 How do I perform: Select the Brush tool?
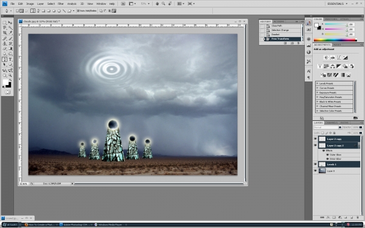click(10, 38)
